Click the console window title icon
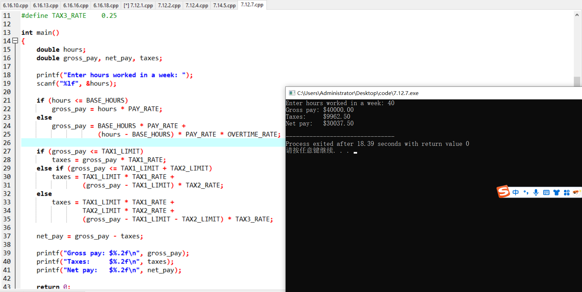582x292 pixels. click(x=292, y=93)
